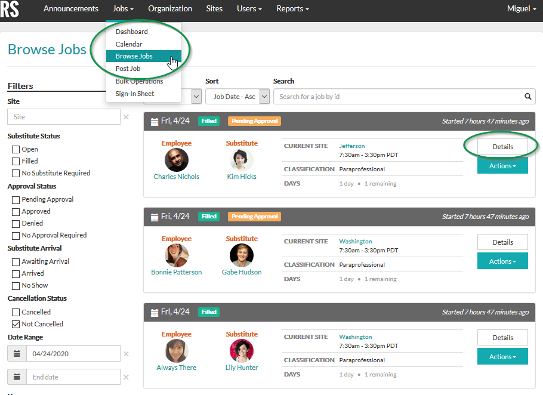543x395 pixels.
Task: Click Kim Hicks's profile picture
Action: tap(241, 160)
